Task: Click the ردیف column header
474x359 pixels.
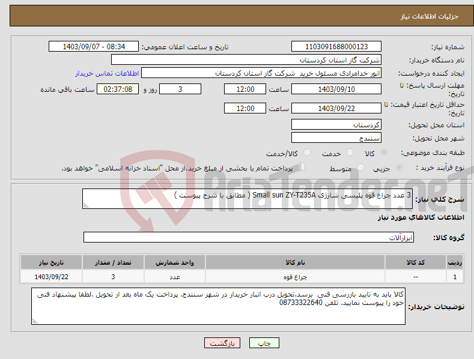Action: coord(455,262)
